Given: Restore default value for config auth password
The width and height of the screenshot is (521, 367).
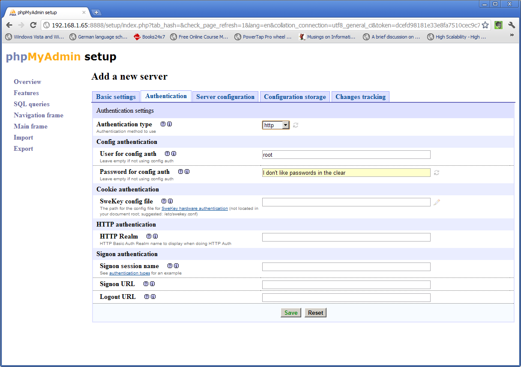Looking at the screenshot, I should tap(437, 173).
